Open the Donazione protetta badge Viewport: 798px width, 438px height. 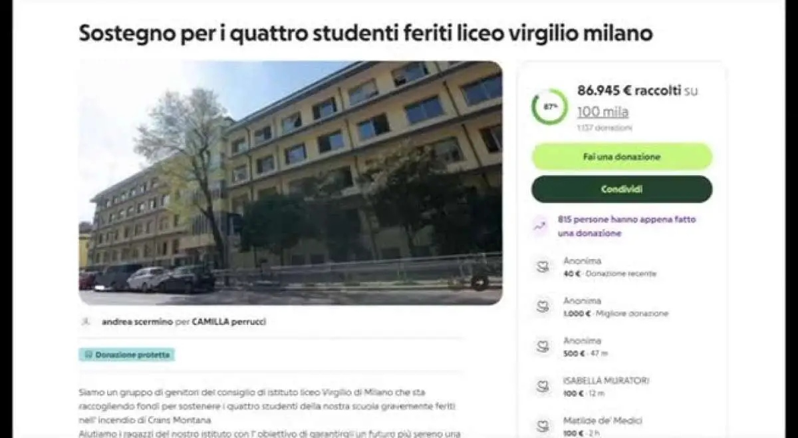point(126,355)
